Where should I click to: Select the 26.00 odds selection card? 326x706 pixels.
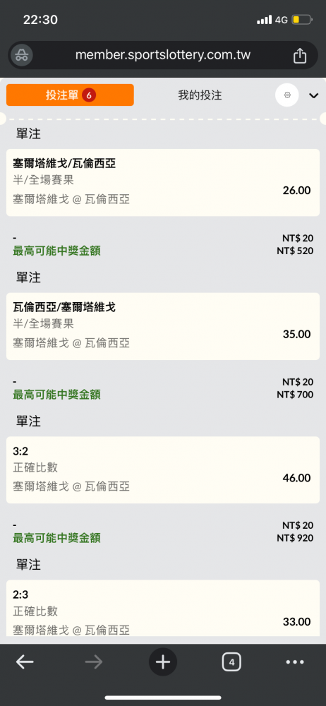coord(163,182)
